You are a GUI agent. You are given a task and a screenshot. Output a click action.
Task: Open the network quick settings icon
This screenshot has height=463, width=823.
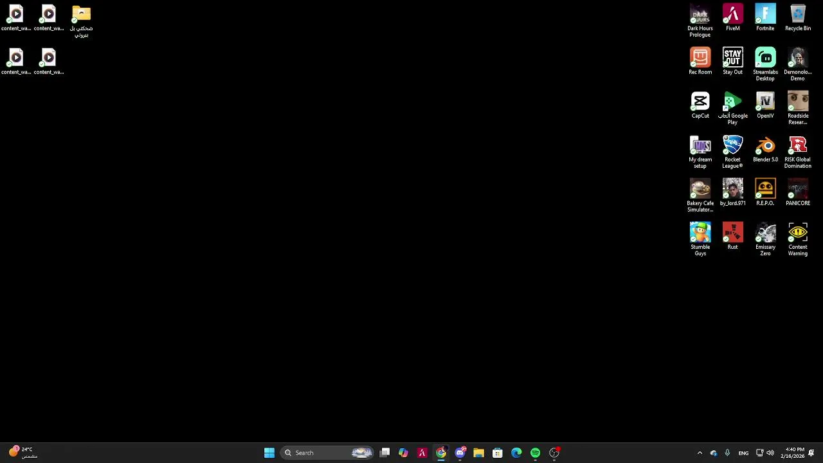759,453
